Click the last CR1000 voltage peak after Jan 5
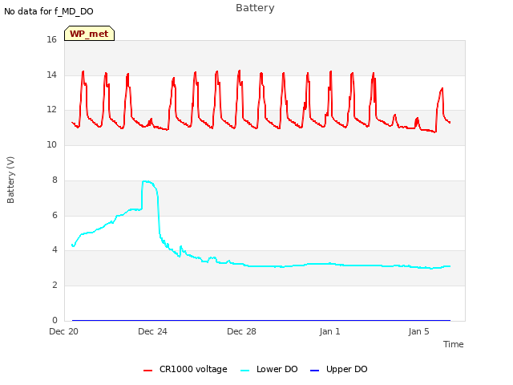Image resolution: width=513 pixels, height=385 pixels. pos(442,88)
